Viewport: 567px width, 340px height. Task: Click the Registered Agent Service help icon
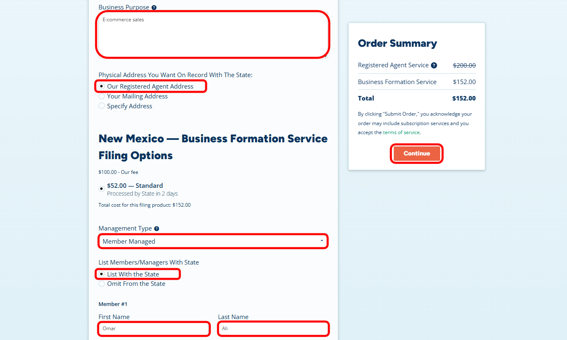[434, 65]
